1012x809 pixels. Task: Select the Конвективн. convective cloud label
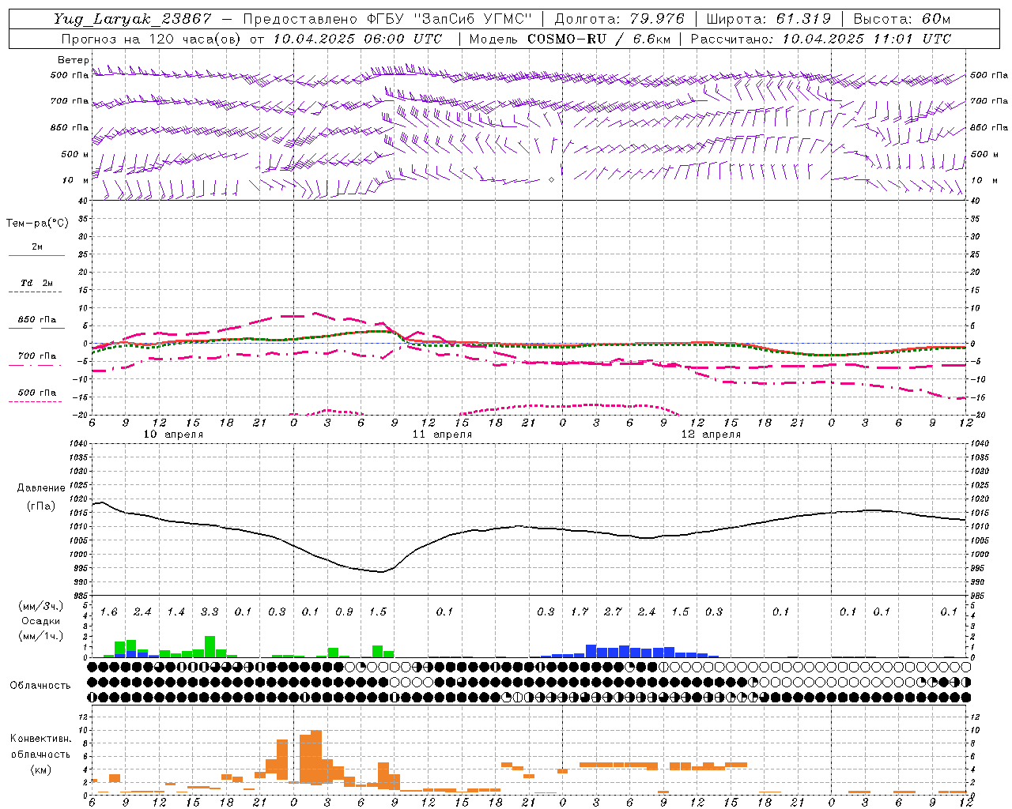[41, 739]
